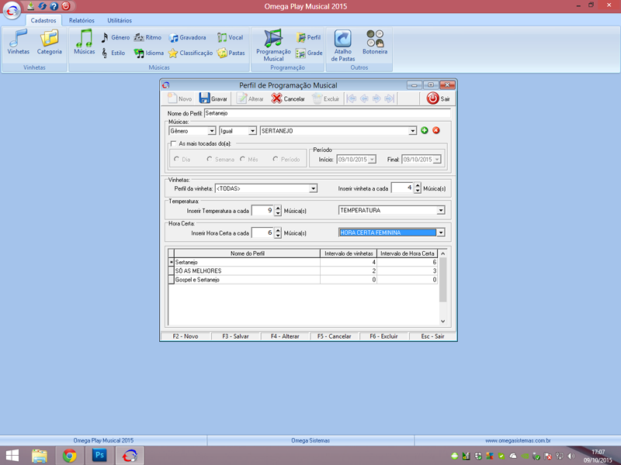
Task: Click the red power quick-access icon
Action: (x=66, y=6)
